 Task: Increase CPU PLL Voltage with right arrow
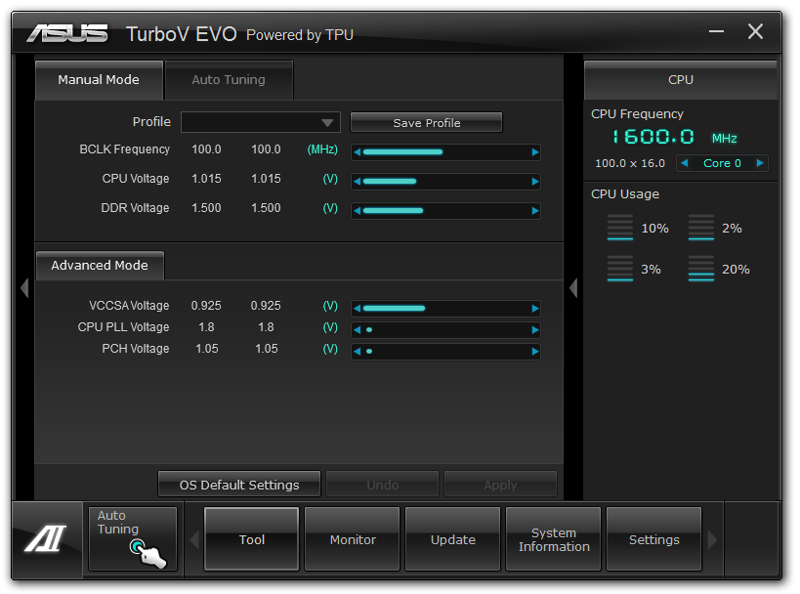(535, 329)
